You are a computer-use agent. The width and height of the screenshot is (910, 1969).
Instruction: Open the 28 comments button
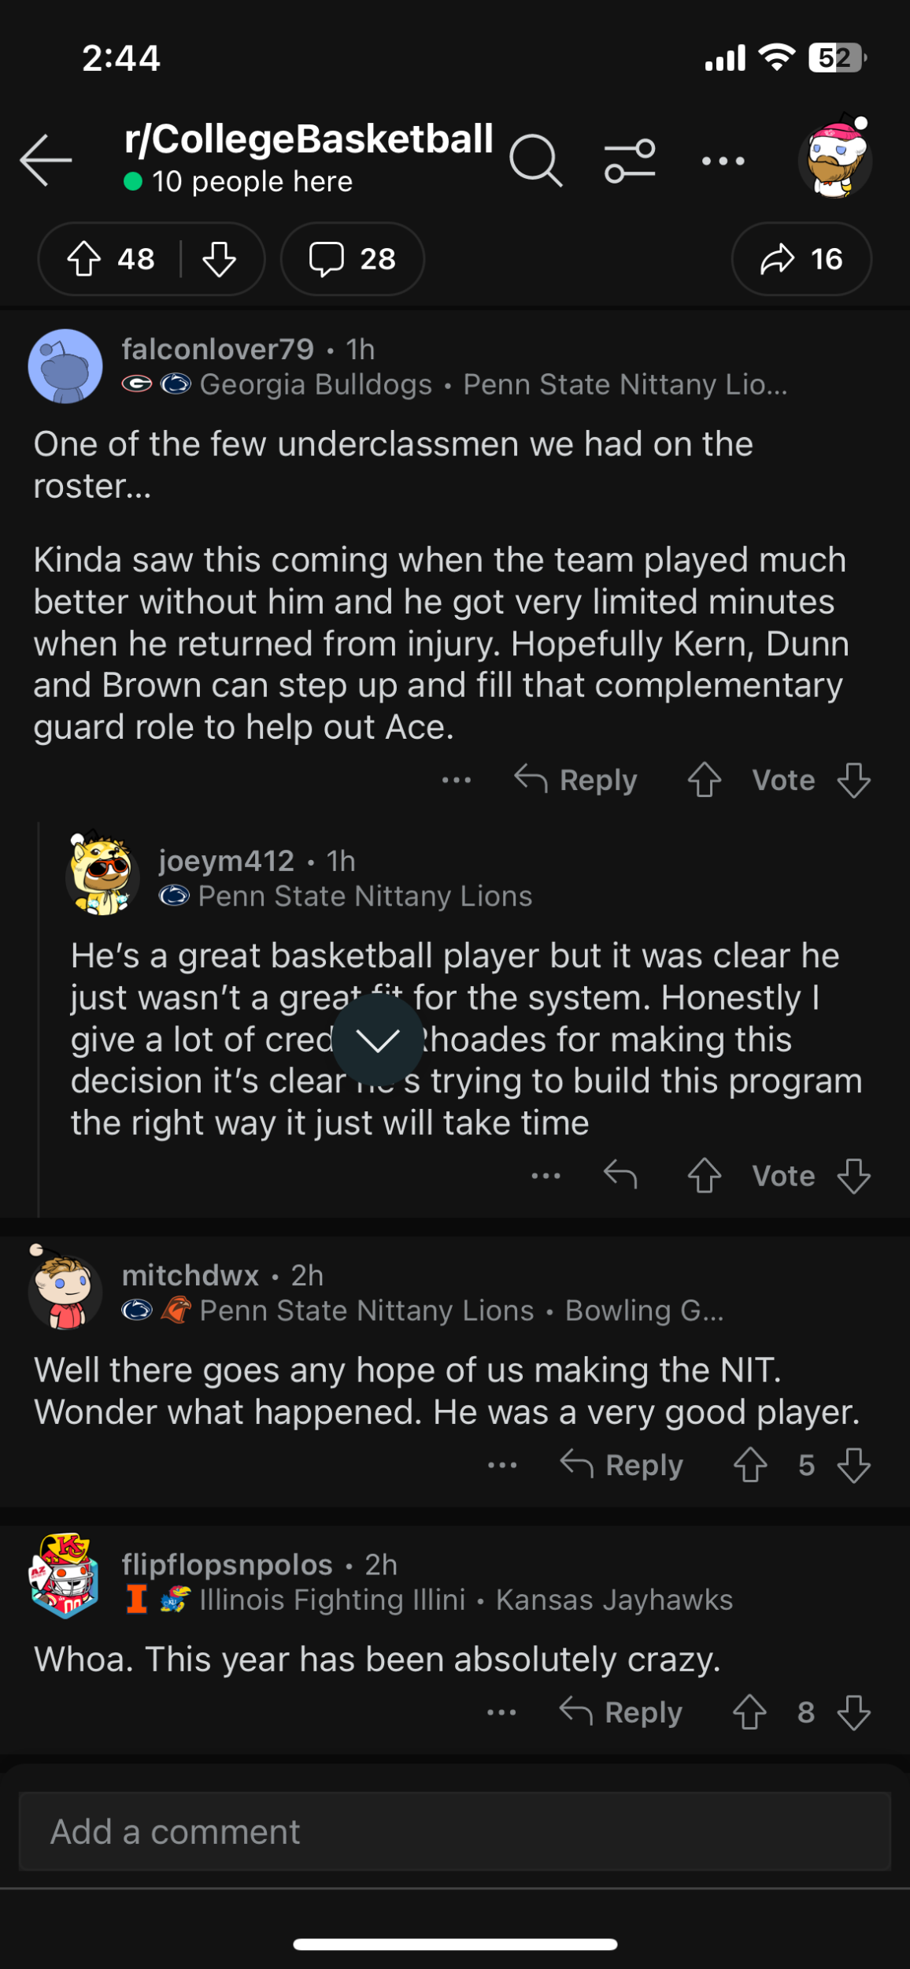tap(353, 259)
